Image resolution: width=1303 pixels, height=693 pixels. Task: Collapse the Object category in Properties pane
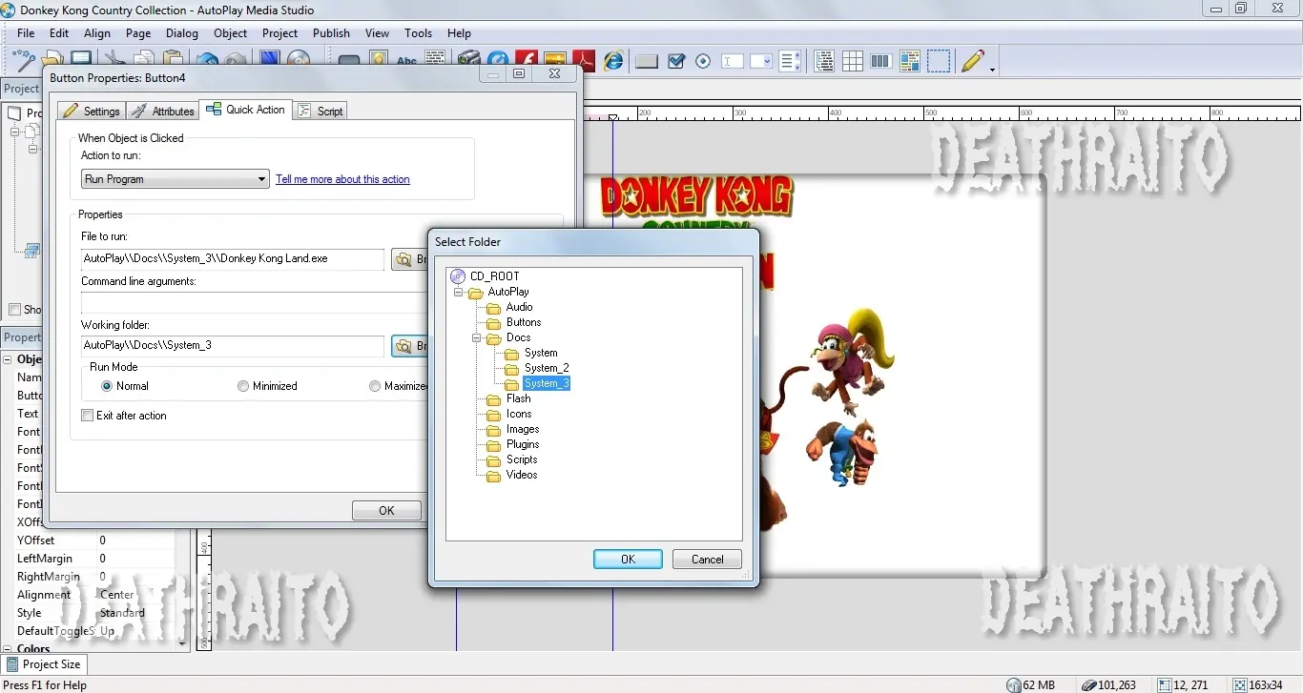click(x=9, y=359)
